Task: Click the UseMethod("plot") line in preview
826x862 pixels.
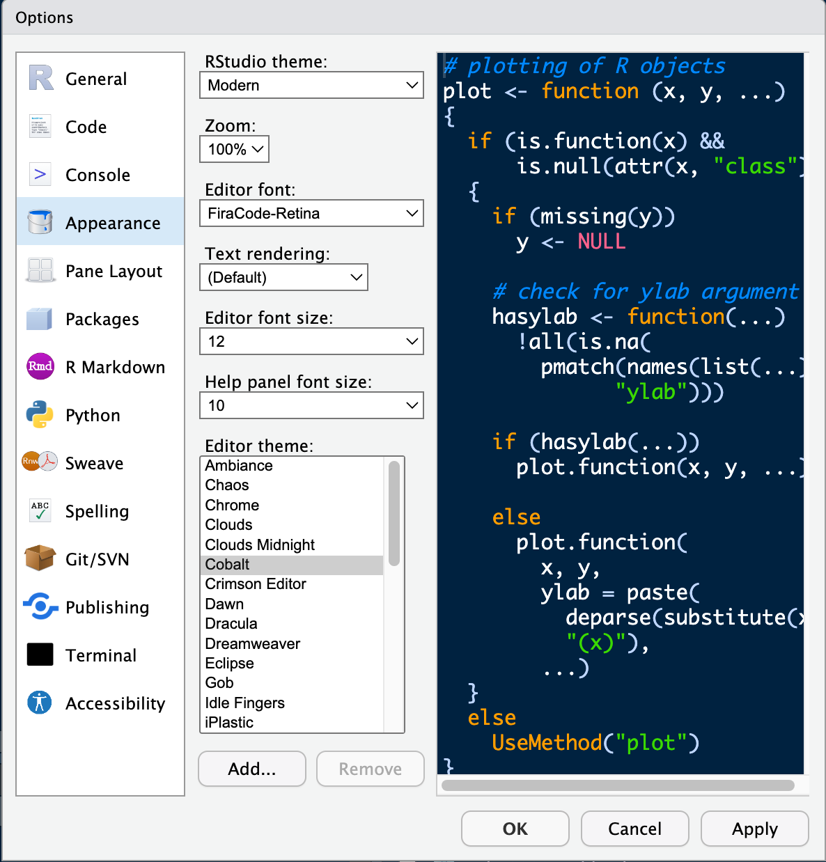Action: [595, 742]
